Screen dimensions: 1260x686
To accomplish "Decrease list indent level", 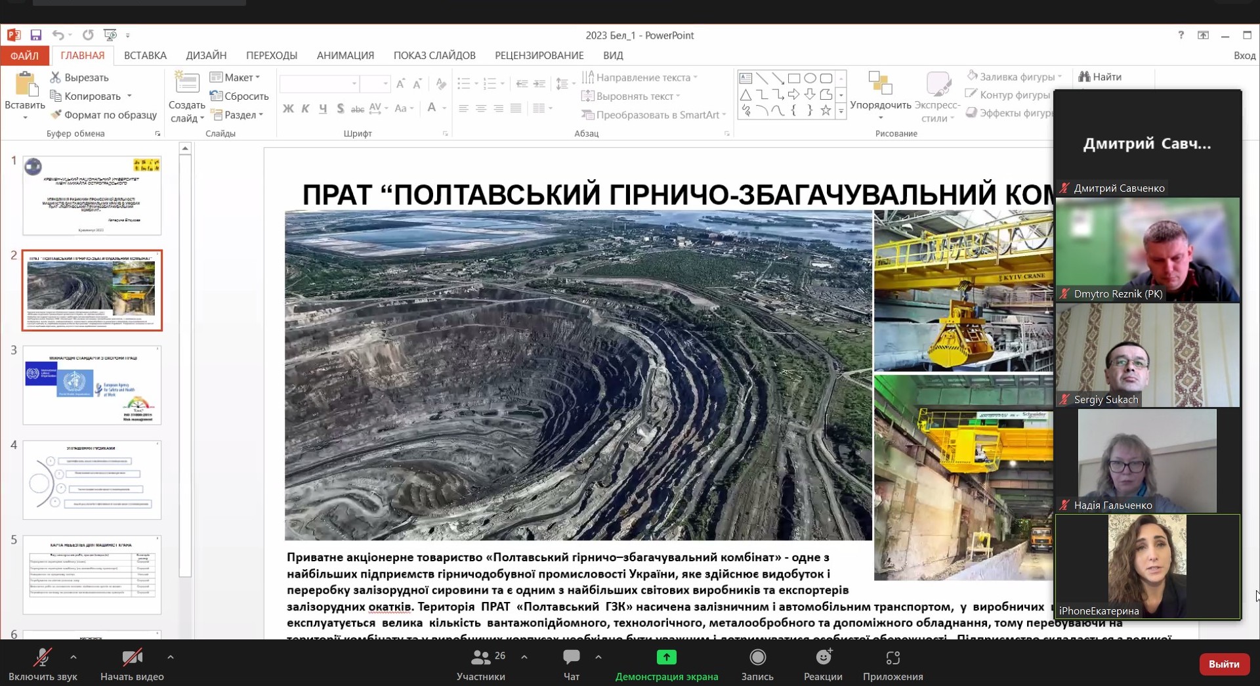I will click(522, 83).
